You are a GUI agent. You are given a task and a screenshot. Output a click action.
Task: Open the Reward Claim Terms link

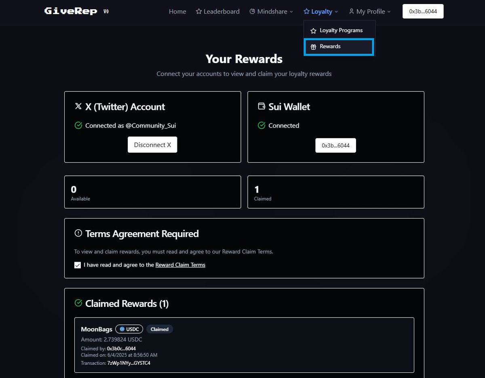(180, 265)
